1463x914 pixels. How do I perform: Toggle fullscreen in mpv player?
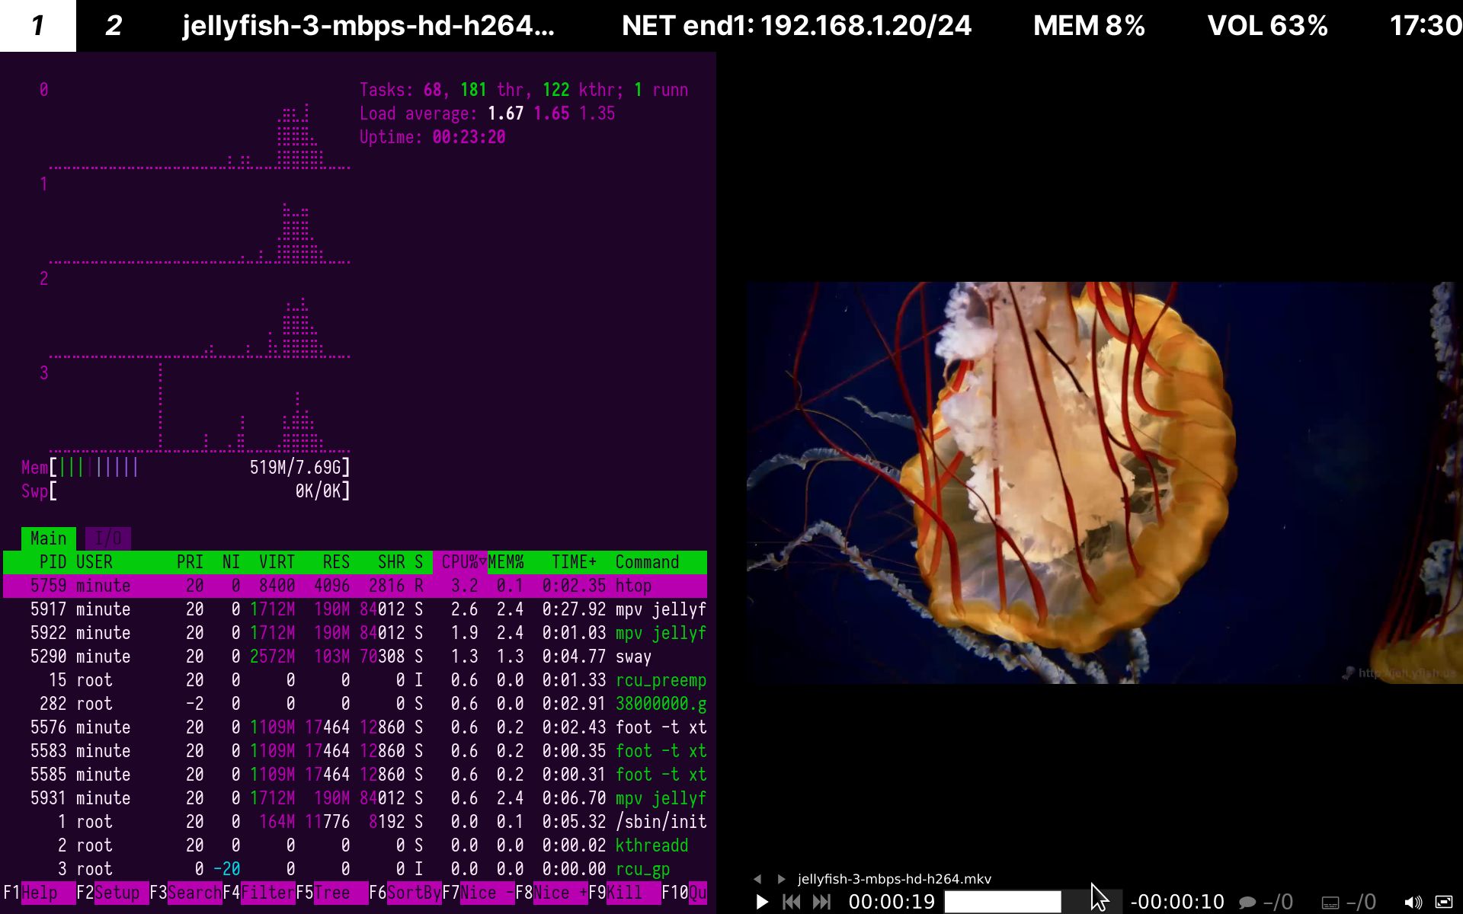pyautogui.click(x=1444, y=903)
